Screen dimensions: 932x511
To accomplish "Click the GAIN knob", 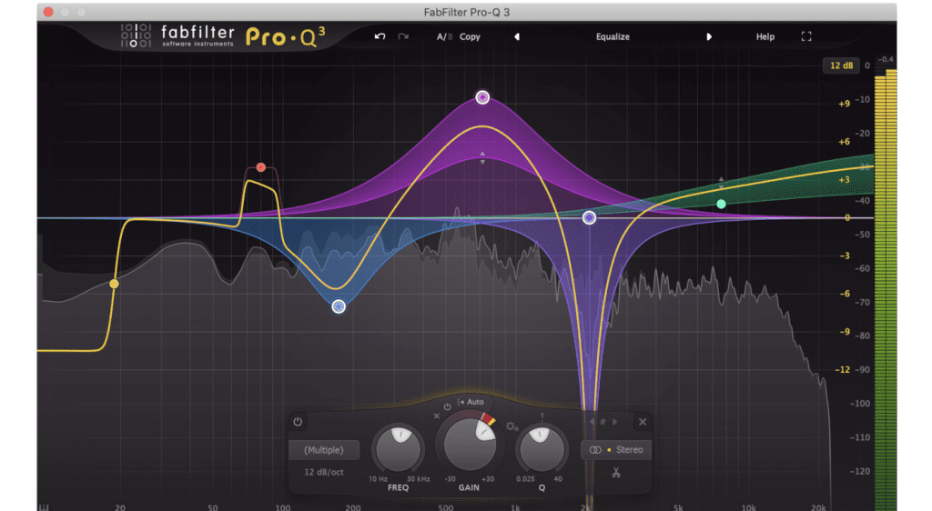I will (469, 446).
